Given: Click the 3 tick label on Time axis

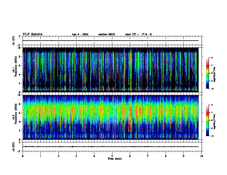Looking at the screenshot, I should 76,156.
